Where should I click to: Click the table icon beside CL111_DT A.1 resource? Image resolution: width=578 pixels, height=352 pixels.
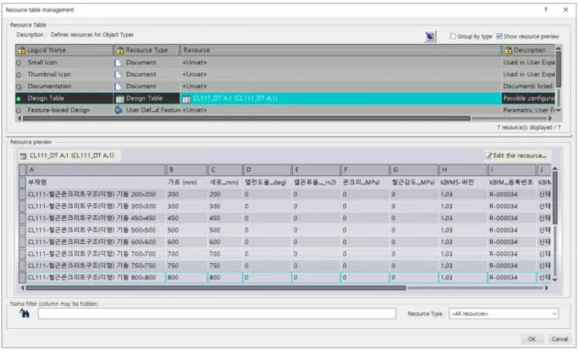186,99
